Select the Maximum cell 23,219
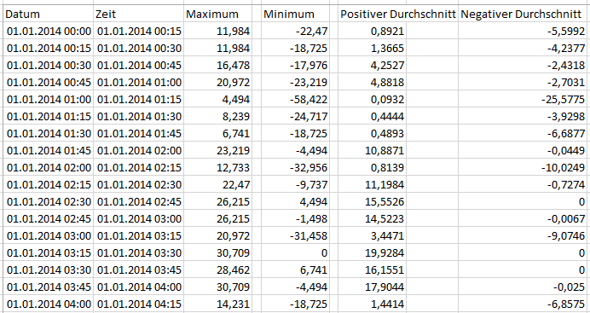This screenshot has height=313, width=590. 218,150
